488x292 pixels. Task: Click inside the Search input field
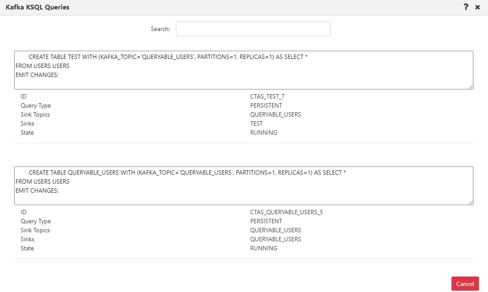[x=253, y=28]
